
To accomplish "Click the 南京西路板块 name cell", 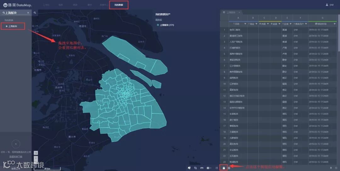I will (238, 72).
